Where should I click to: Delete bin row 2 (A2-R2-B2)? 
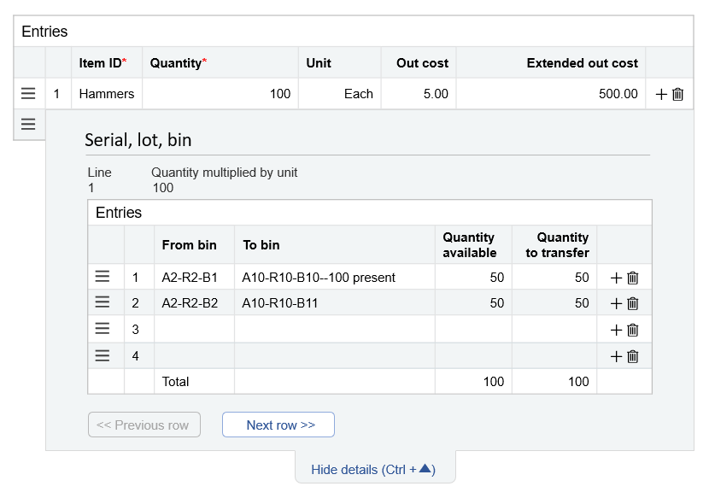pos(633,303)
